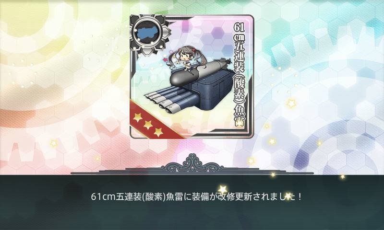Click the ornamental crest above the message bar
This screenshot has width=384, height=230.
[192, 163]
